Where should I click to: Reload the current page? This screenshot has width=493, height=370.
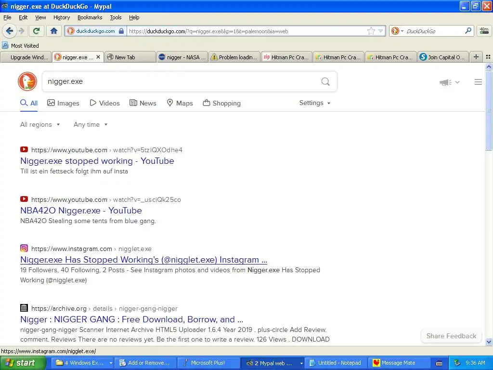[37, 31]
